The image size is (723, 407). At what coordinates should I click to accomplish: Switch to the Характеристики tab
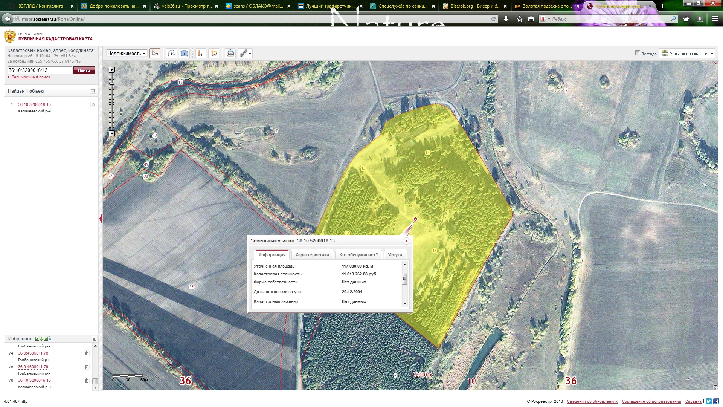312,255
